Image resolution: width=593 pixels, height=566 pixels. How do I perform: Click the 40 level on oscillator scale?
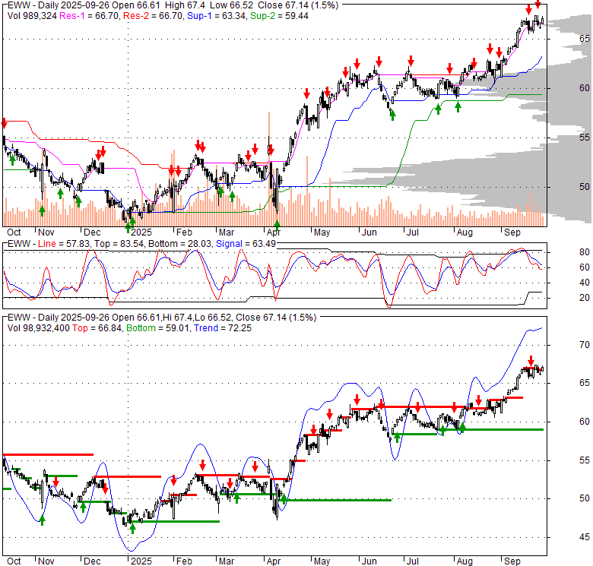click(585, 283)
